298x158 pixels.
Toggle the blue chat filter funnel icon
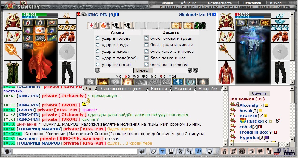coord(162,151)
